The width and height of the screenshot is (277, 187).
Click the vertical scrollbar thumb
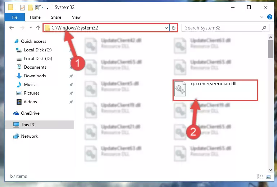(x=271, y=49)
